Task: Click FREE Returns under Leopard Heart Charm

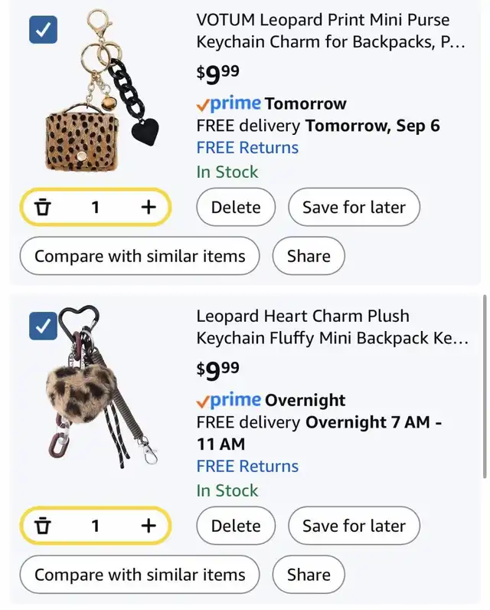Action: click(x=247, y=466)
